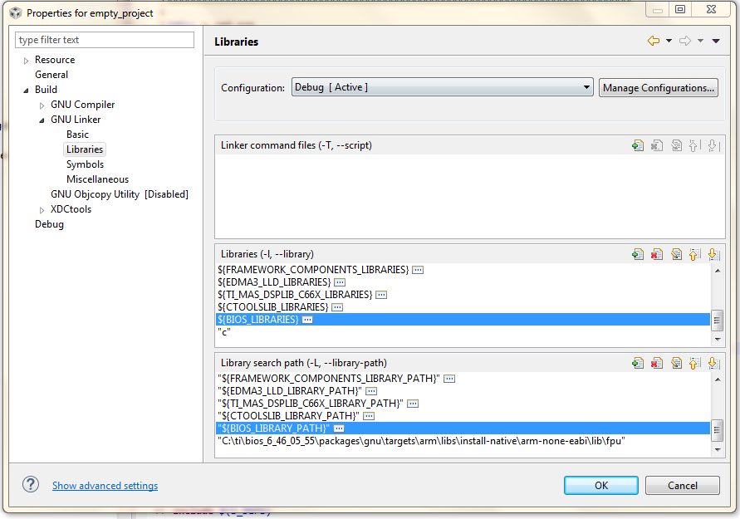The height and width of the screenshot is (519, 740).
Task: Select General in the properties tree
Action: [51, 75]
